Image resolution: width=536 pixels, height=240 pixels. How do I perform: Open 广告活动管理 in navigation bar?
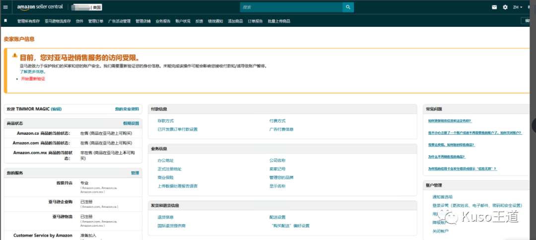[119, 21]
